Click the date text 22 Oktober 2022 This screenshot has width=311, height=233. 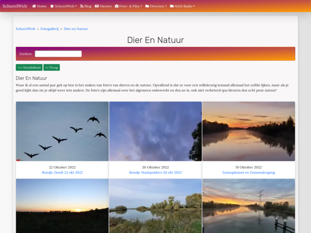click(x=62, y=167)
